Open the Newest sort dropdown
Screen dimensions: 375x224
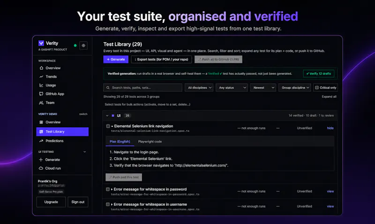[263, 87]
